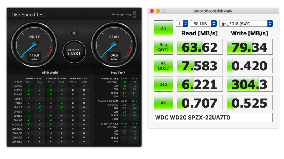Click Seq read value 6.221

[x=200, y=84]
